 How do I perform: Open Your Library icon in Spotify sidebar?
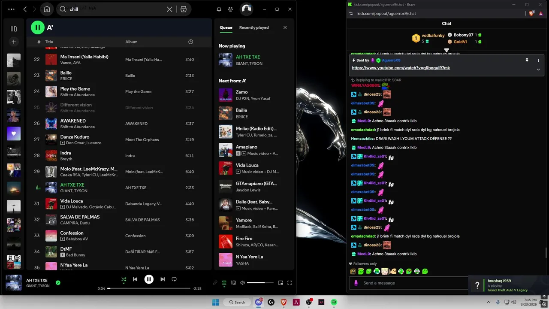pyautogui.click(x=14, y=29)
